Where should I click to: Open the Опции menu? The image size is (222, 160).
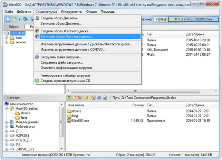pyautogui.click(x=91, y=12)
